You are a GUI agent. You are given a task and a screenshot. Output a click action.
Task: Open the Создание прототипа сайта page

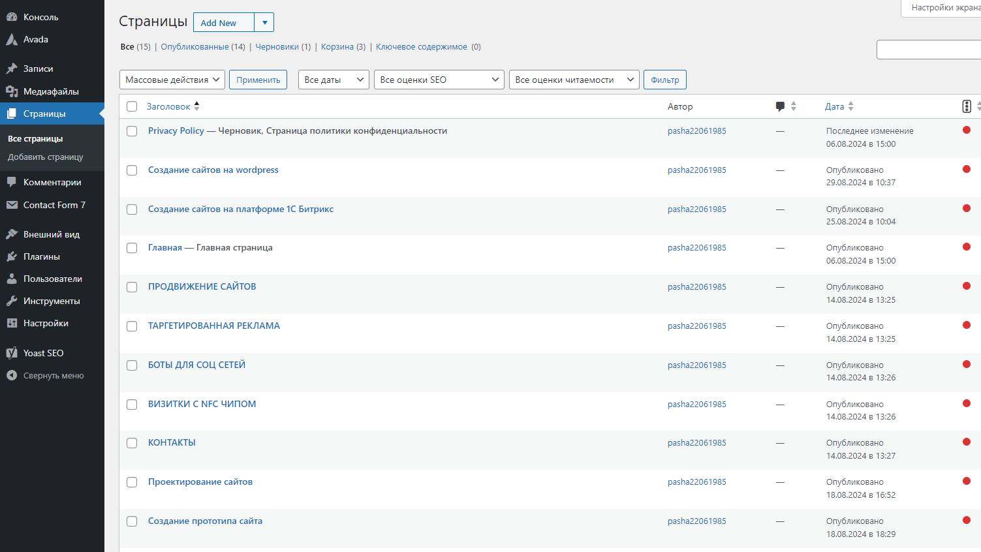point(205,521)
